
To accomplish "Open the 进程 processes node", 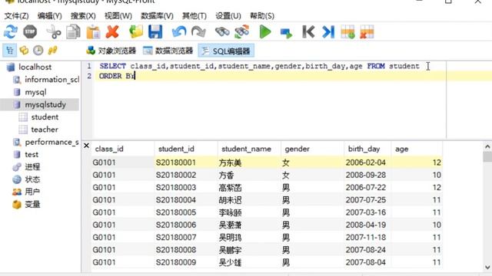I will [x=32, y=167].
